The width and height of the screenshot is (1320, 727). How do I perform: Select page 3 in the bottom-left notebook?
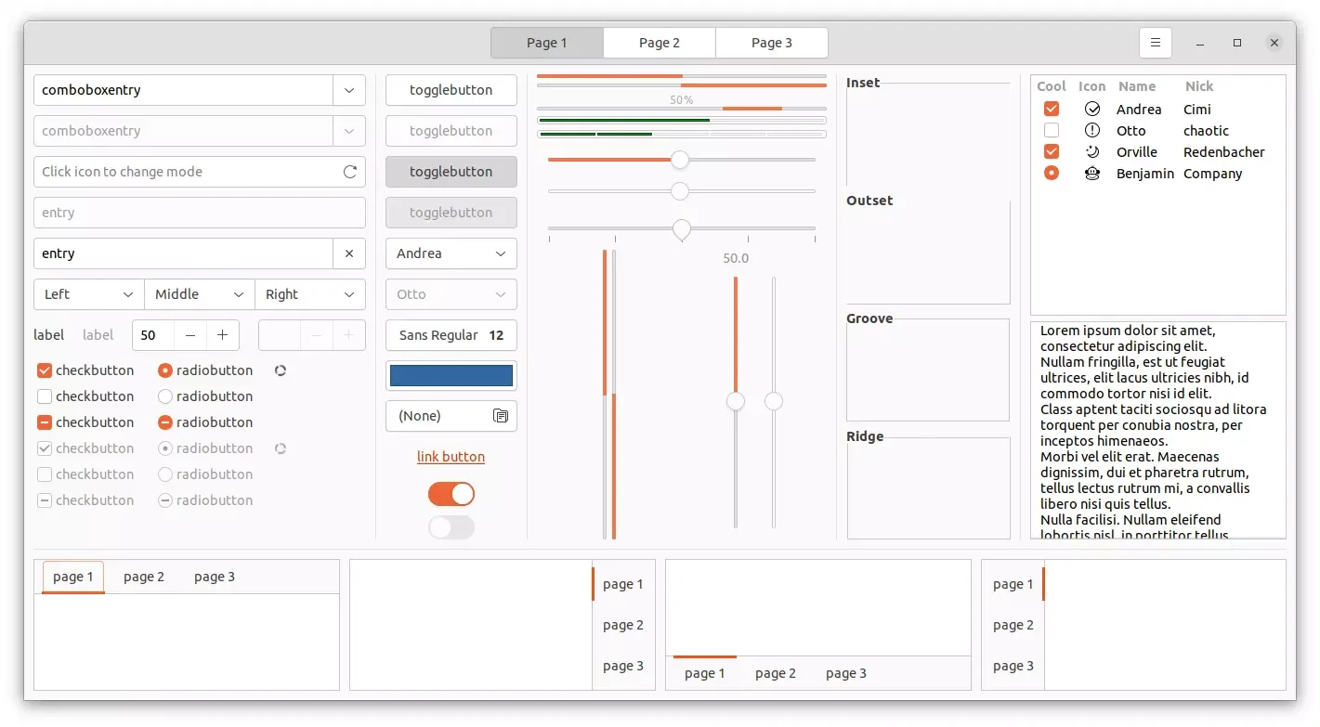click(x=215, y=576)
